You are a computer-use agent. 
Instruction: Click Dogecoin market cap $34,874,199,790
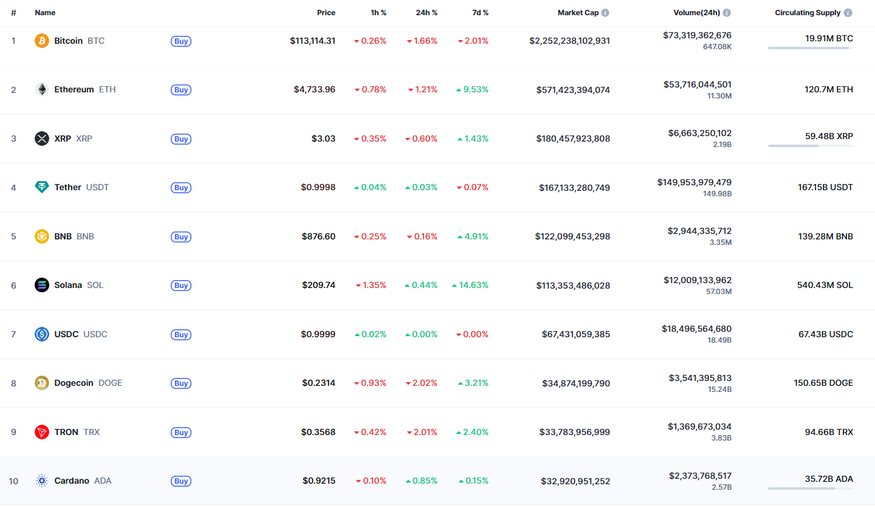[x=576, y=383]
